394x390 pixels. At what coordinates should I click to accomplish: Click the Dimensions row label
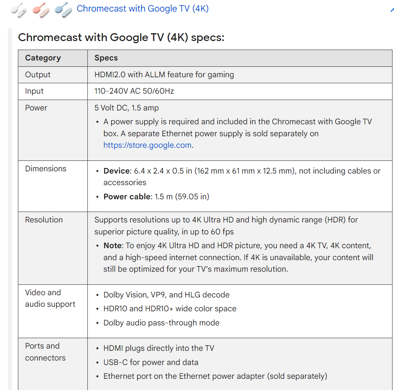(46, 169)
